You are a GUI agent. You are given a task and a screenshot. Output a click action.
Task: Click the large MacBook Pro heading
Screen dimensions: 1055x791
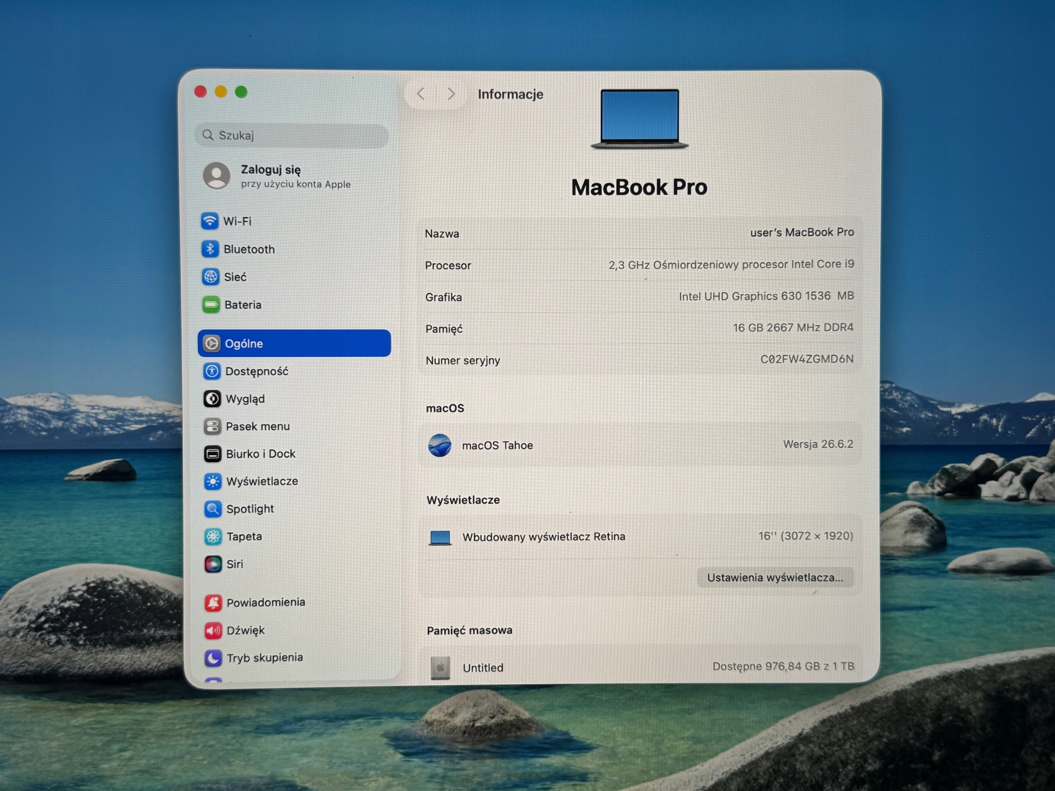pos(639,187)
